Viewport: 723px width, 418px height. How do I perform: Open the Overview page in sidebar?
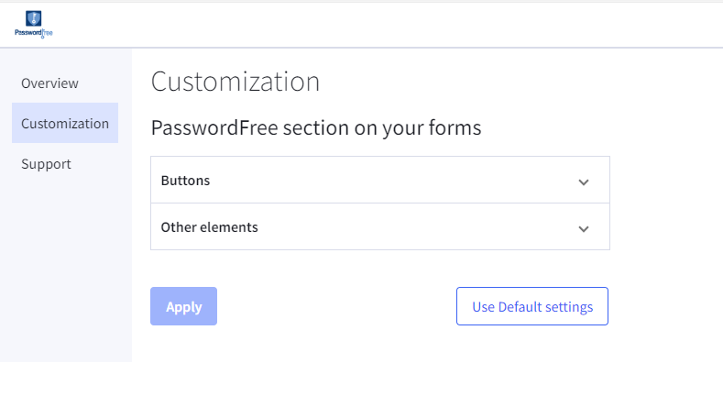click(49, 83)
